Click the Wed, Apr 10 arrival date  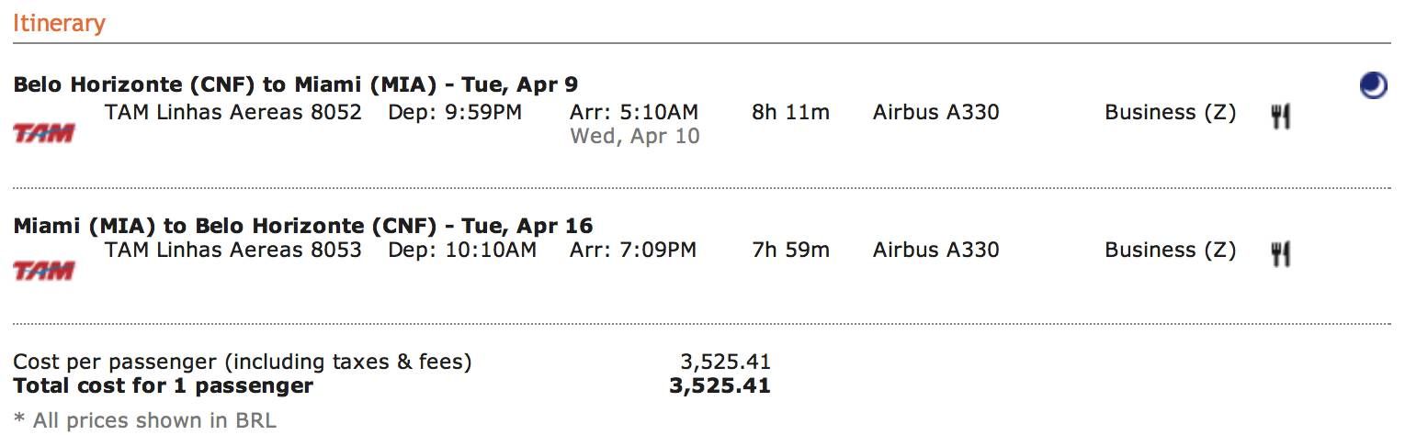(635, 137)
